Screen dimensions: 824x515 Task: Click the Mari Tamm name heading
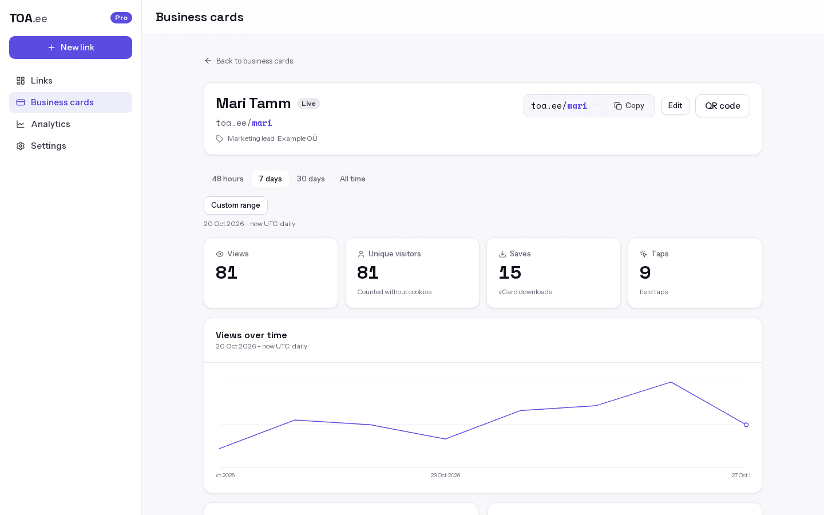tap(253, 104)
